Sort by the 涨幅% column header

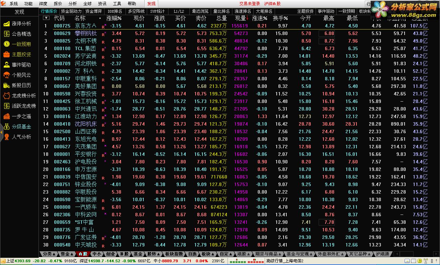[x=114, y=18]
